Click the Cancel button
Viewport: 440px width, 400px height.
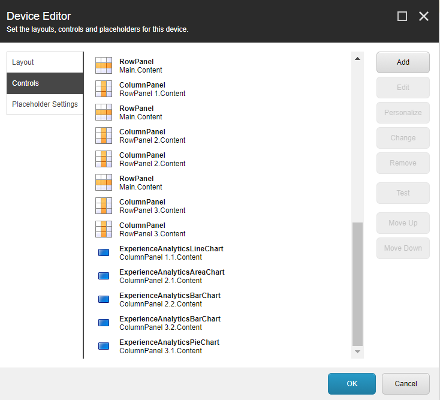coord(406,384)
